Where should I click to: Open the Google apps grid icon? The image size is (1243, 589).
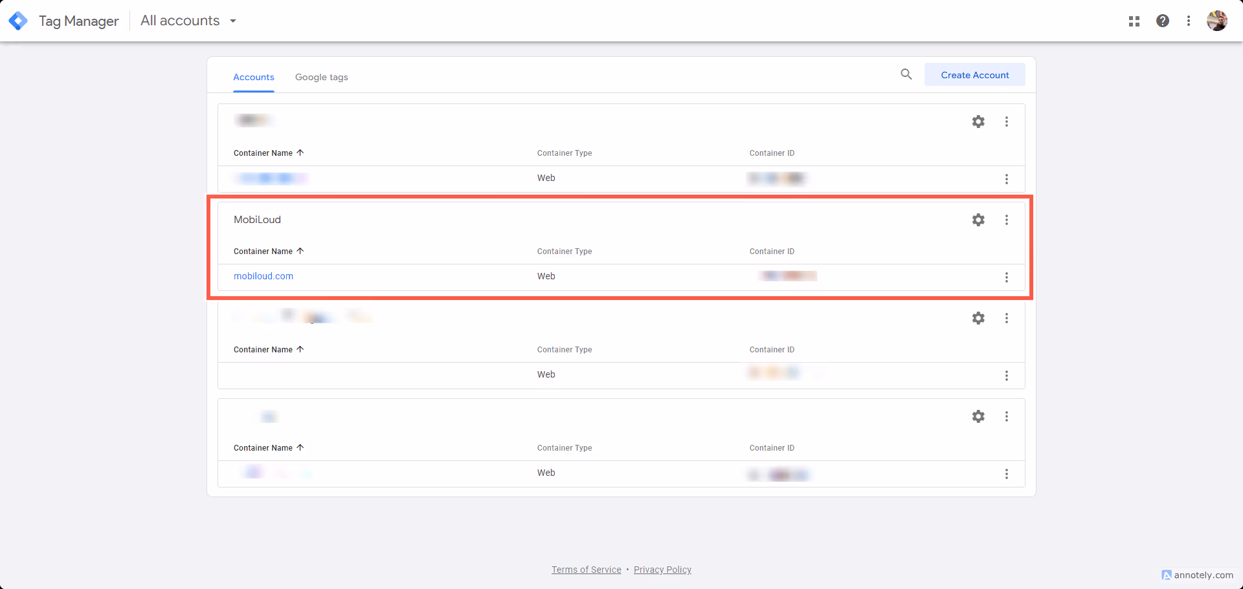point(1134,21)
